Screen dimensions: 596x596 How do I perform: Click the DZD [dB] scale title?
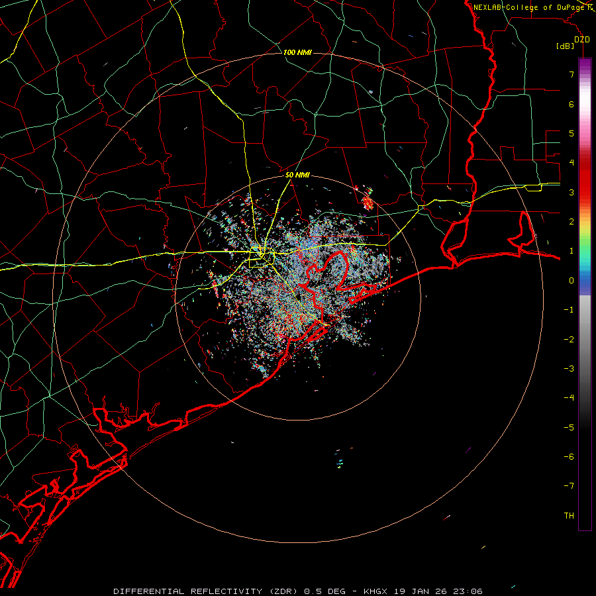pyautogui.click(x=573, y=42)
